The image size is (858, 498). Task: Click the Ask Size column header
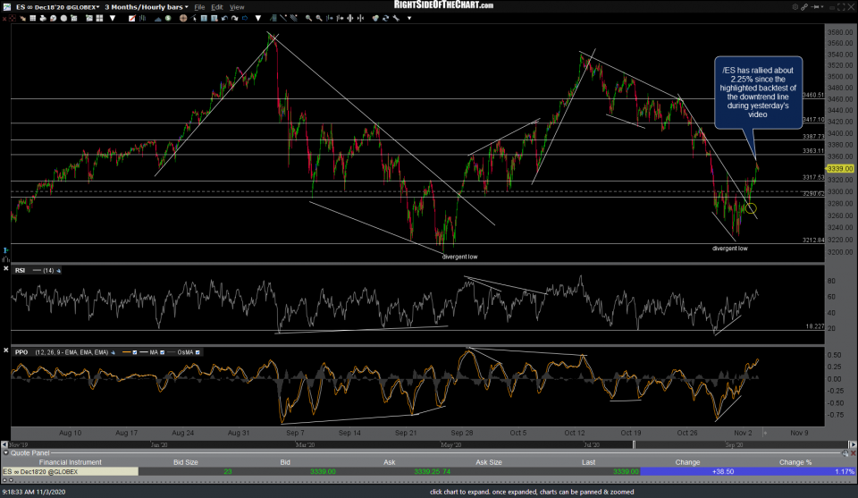(489, 462)
